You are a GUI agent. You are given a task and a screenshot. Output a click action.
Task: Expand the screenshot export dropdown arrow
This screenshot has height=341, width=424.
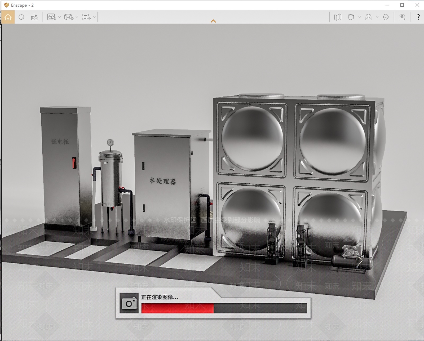click(x=60, y=17)
